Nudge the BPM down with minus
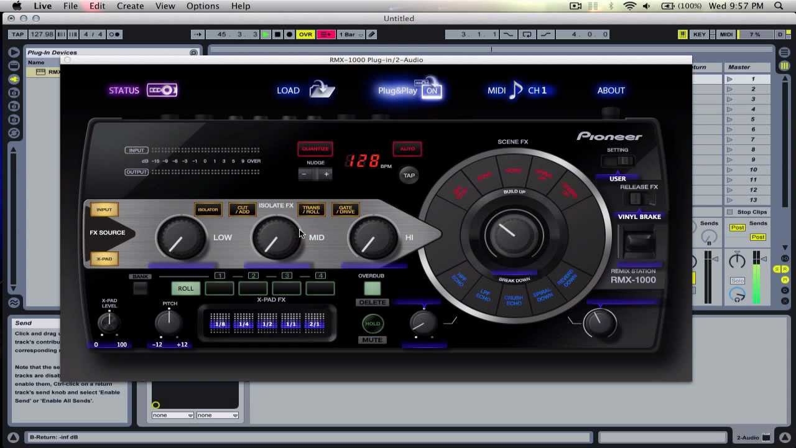This screenshot has height=448, width=796. tap(304, 174)
